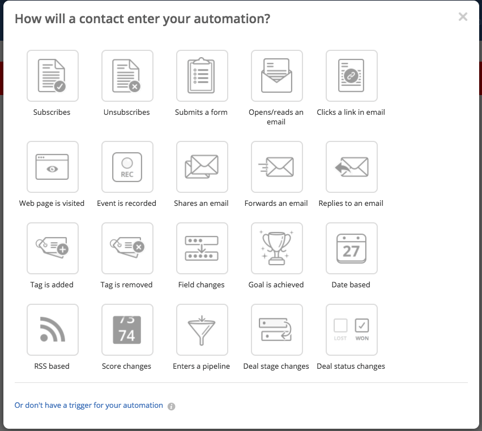Viewport: 482px width, 431px height.
Task: Pick the Goal is achieved trophy icon
Action: (276, 248)
